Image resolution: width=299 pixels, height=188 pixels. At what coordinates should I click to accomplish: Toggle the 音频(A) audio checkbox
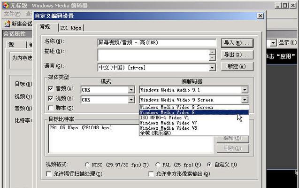(x=51, y=88)
